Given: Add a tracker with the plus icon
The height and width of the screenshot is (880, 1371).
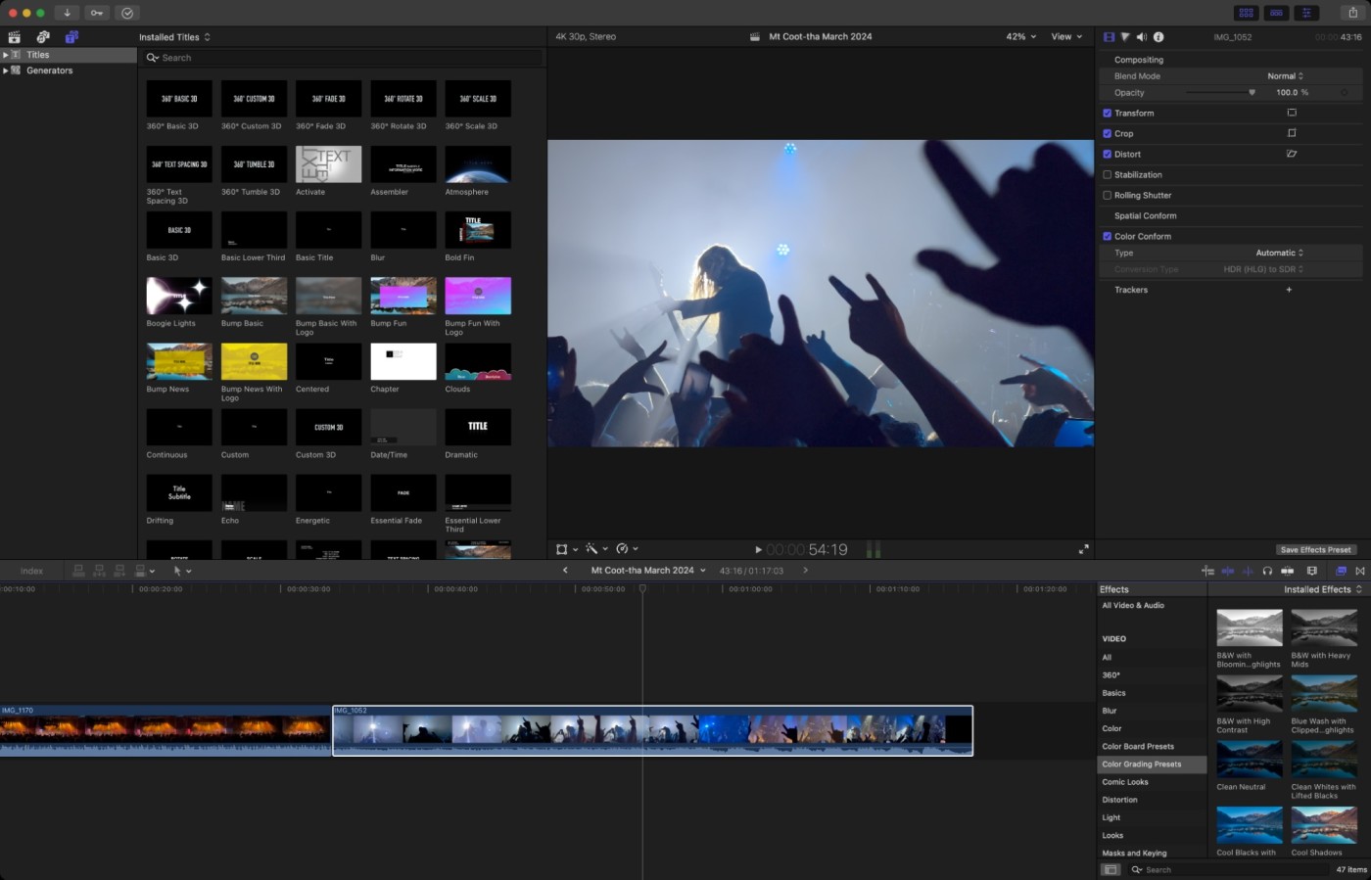Looking at the screenshot, I should click(x=1289, y=290).
